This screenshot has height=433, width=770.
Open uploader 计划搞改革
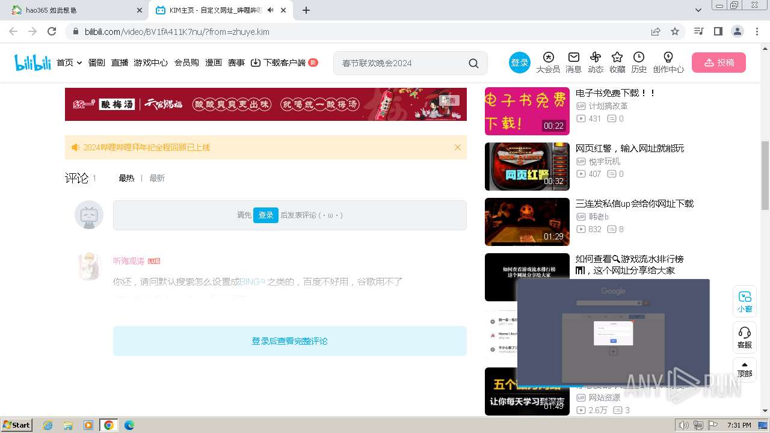click(x=608, y=106)
